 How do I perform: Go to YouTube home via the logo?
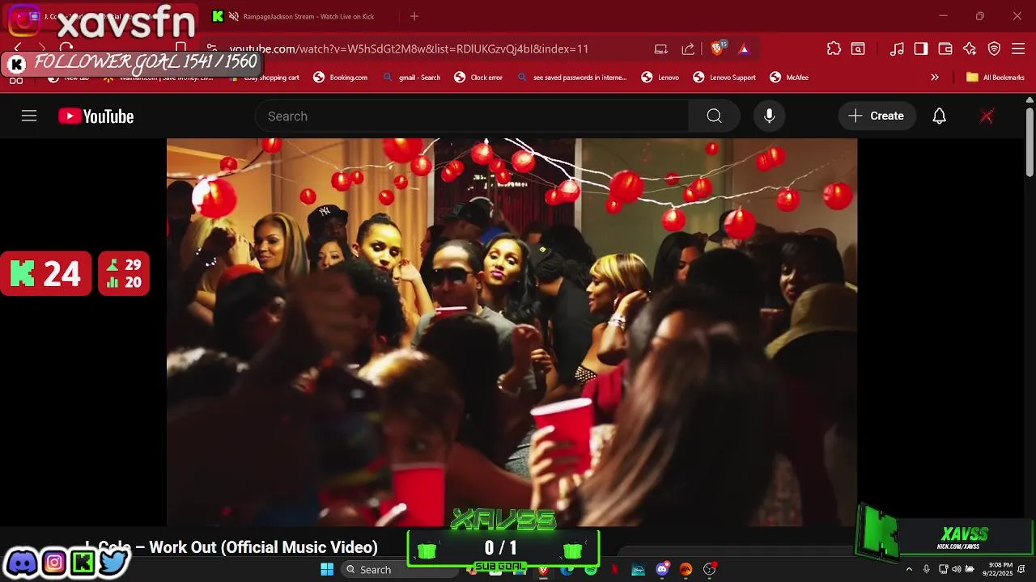tap(96, 116)
